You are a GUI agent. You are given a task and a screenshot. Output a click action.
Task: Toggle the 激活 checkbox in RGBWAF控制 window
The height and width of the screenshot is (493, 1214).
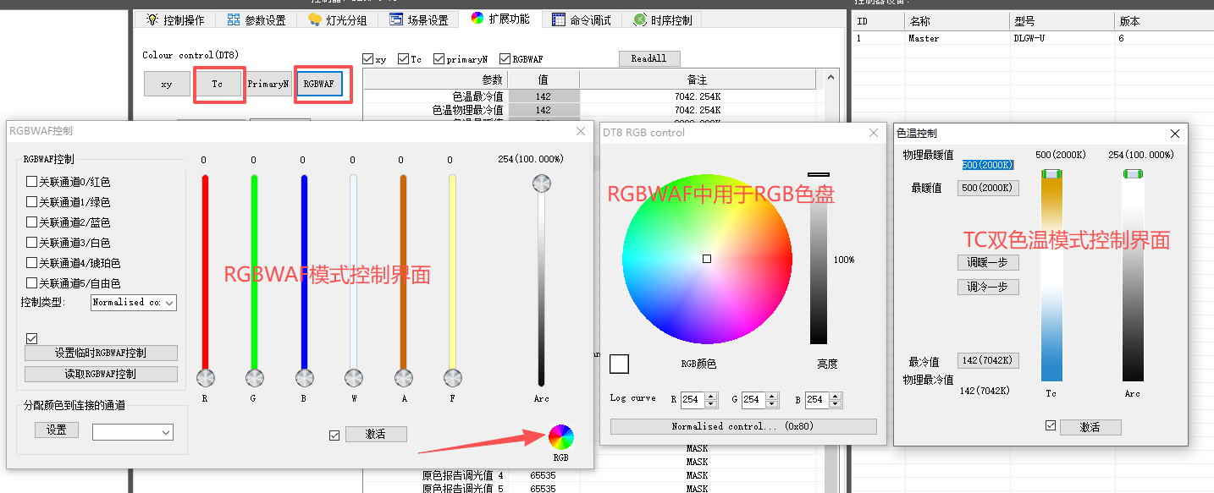click(334, 435)
